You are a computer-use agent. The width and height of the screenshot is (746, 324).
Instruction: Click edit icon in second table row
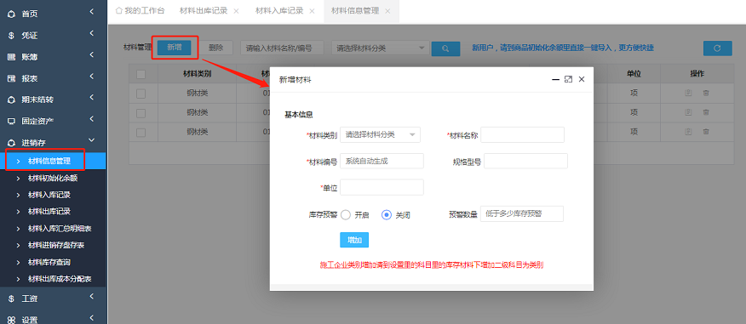click(x=688, y=112)
